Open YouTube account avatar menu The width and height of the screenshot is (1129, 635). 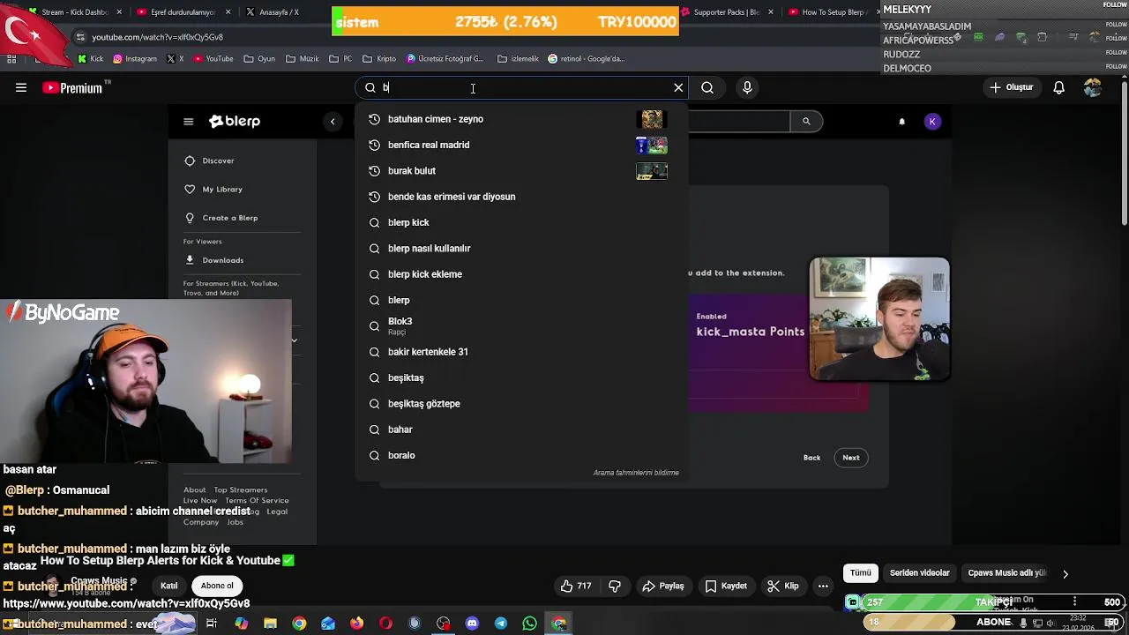1093,87
